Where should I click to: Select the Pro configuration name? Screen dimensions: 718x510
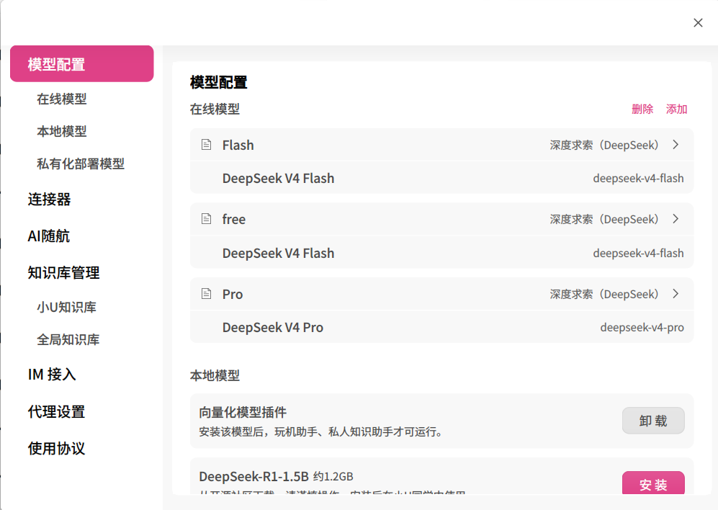coord(233,294)
